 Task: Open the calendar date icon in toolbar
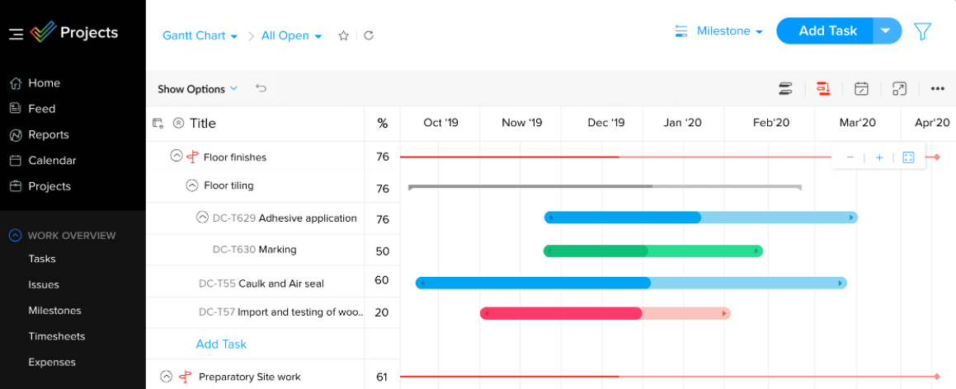(861, 88)
